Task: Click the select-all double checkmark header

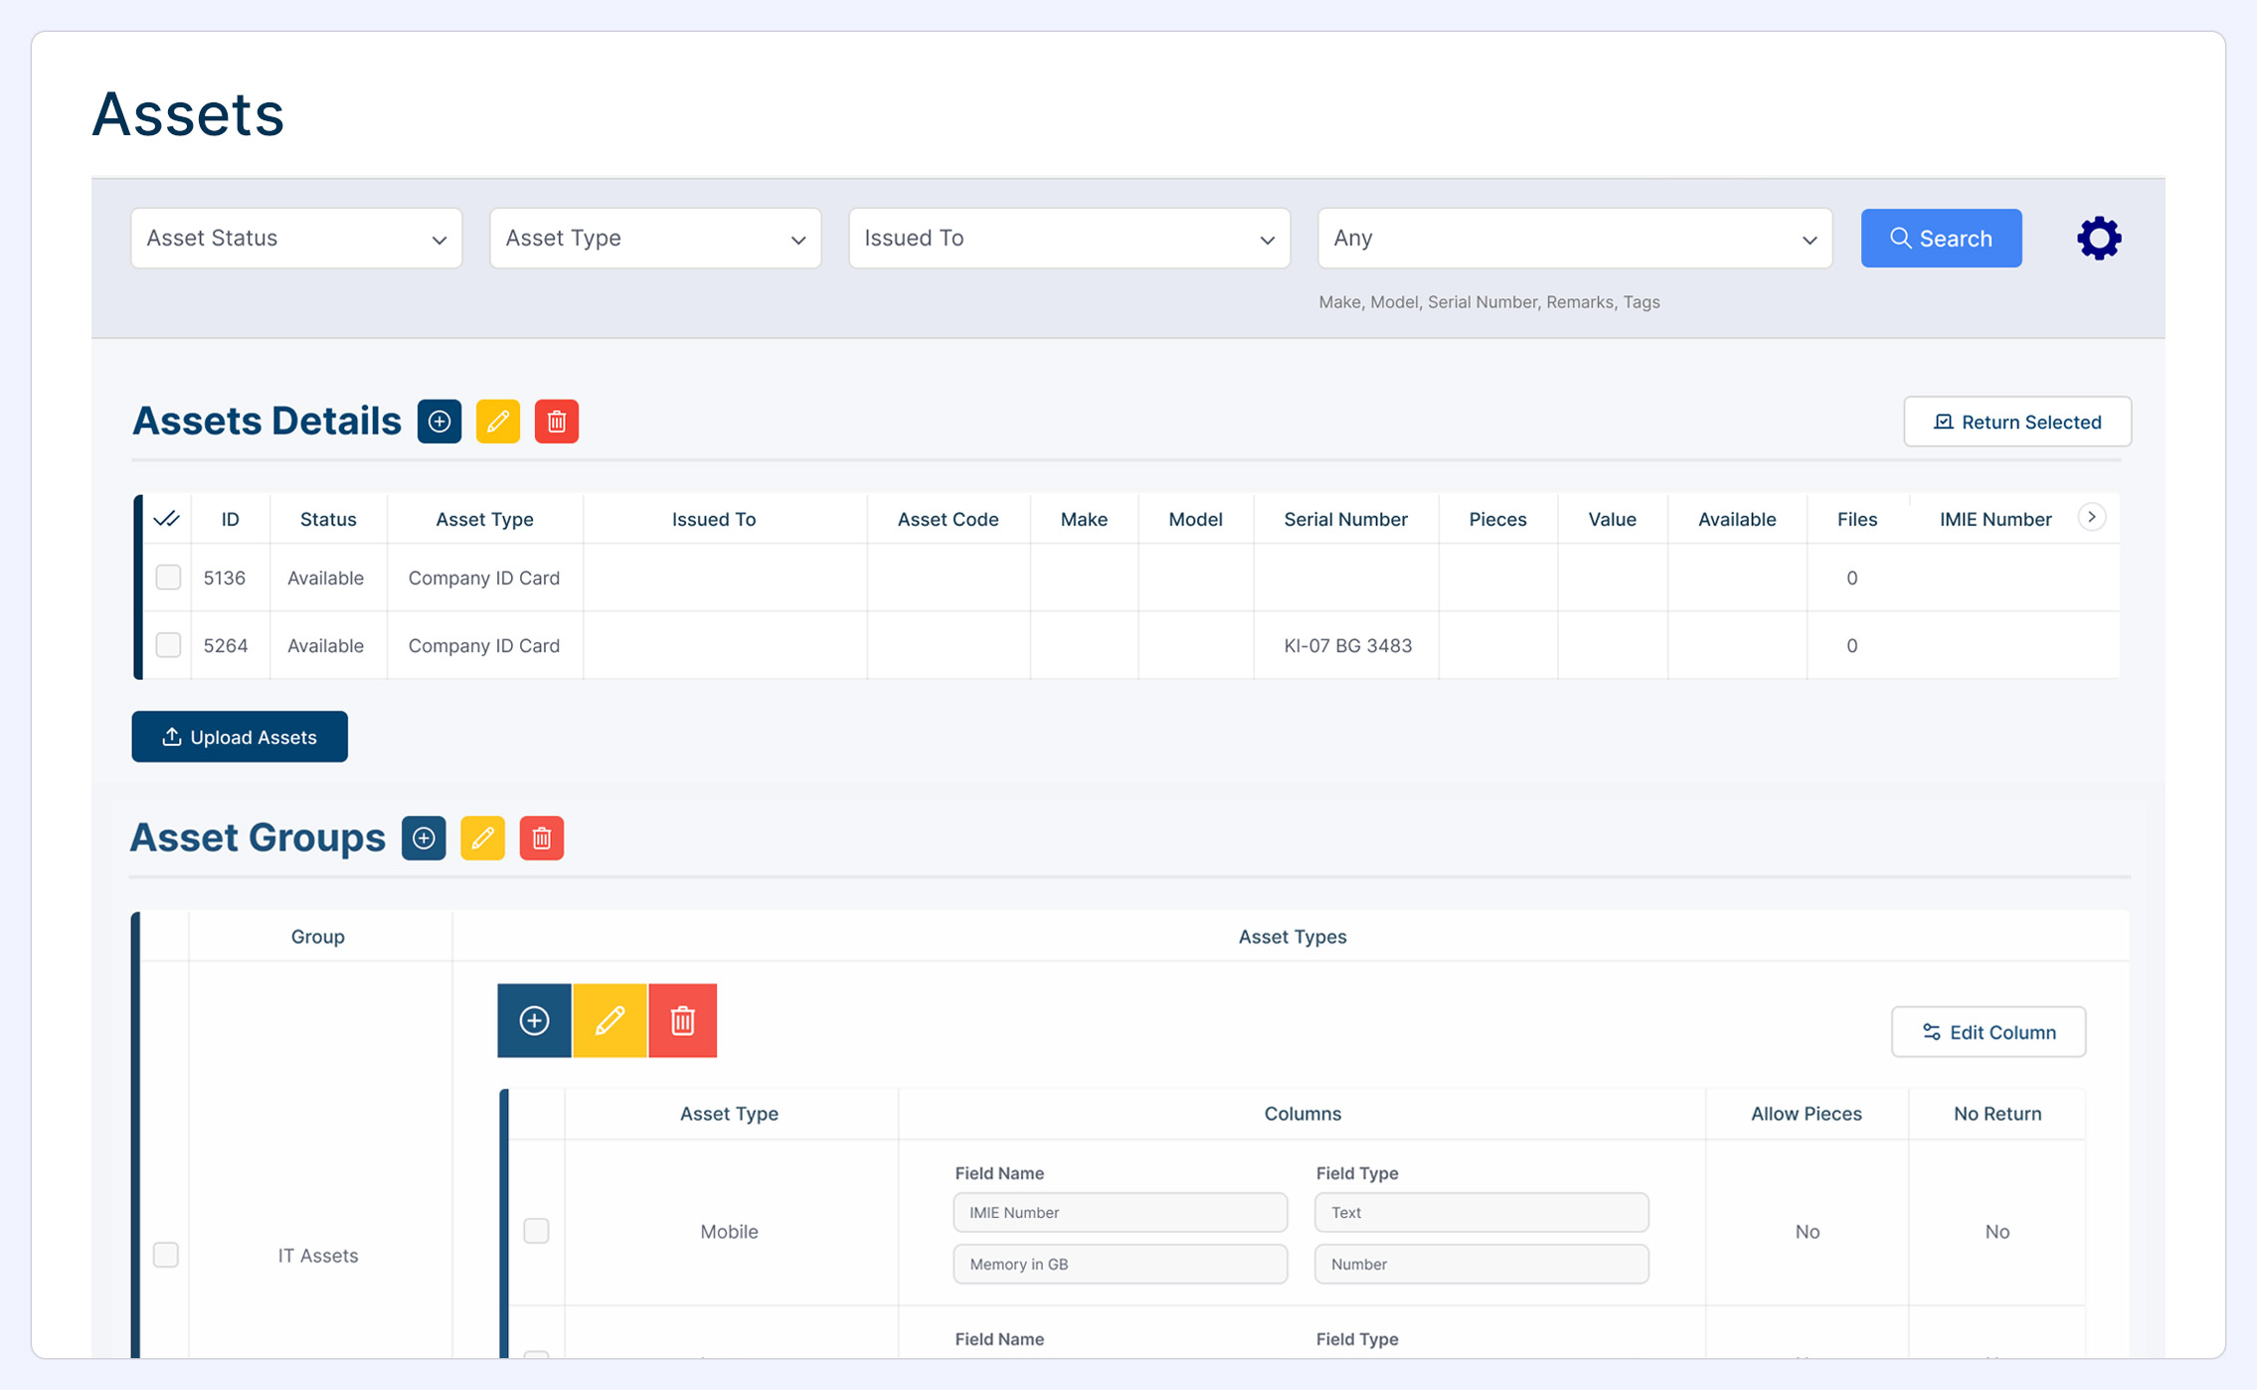Action: click(x=167, y=519)
